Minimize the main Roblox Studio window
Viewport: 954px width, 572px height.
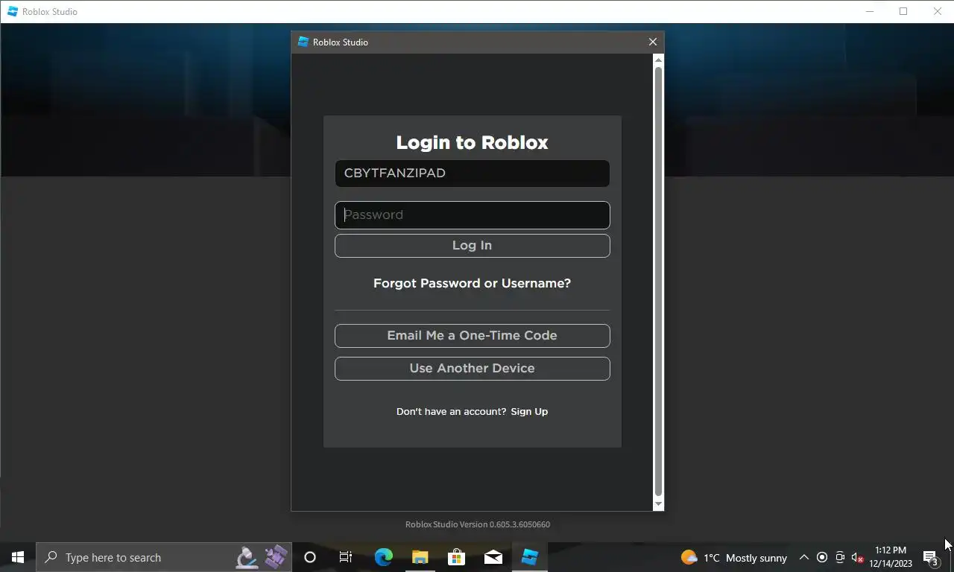(870, 11)
